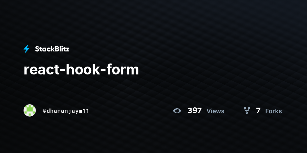Click the StackBlitz lightning bolt logo
This screenshot has width=307, height=153.
coord(27,49)
